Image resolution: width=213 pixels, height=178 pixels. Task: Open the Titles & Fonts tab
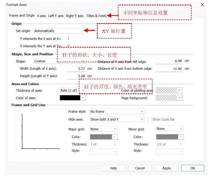point(96,16)
